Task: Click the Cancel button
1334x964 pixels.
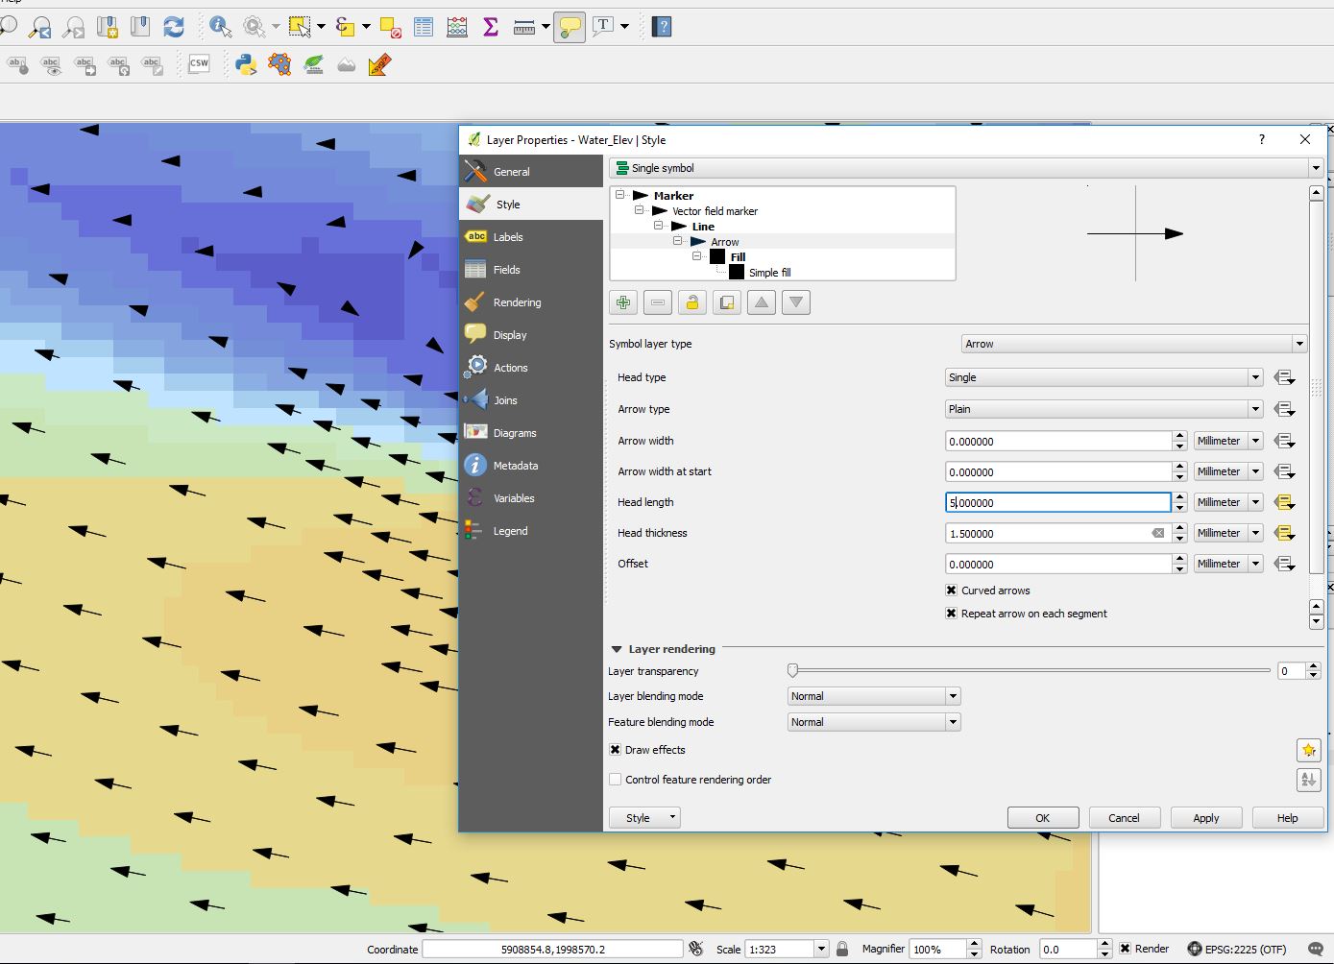Action: [1124, 818]
